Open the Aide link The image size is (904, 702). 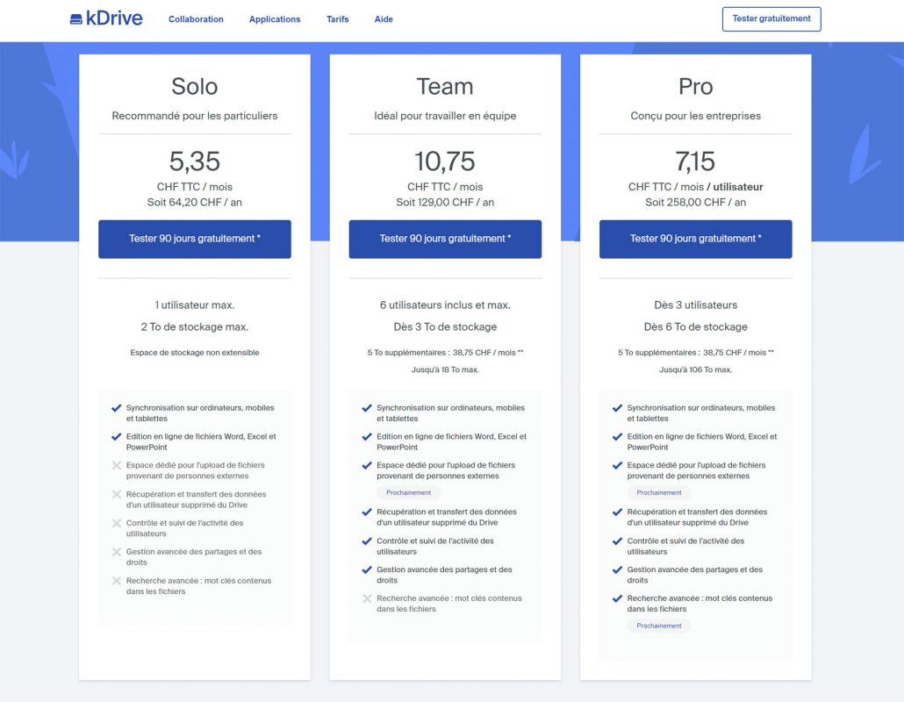tap(384, 19)
